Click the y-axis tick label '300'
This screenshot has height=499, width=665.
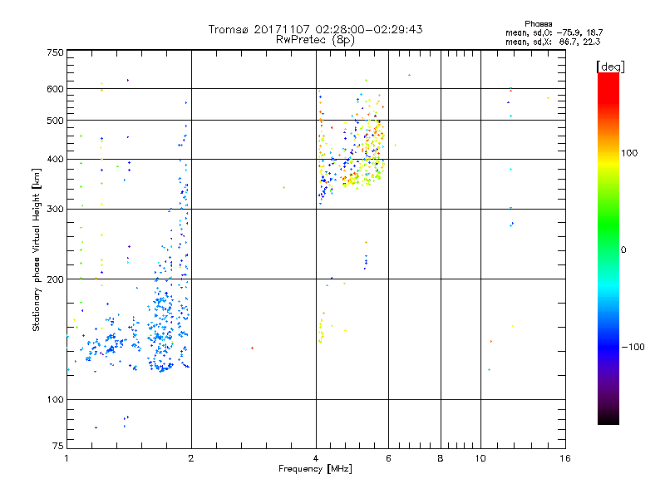[x=55, y=210]
